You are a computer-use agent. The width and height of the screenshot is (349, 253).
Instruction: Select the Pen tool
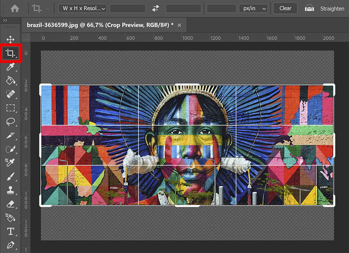tap(11, 245)
